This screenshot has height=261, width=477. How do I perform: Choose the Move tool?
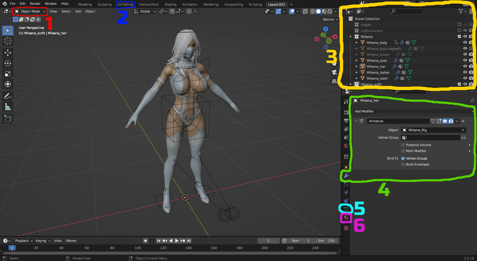(x=8, y=53)
